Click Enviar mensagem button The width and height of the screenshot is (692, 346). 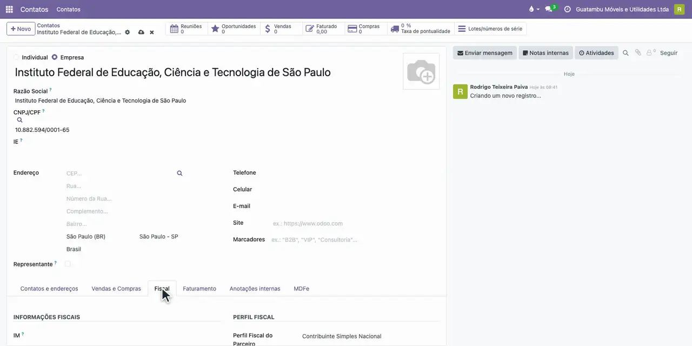[485, 53]
